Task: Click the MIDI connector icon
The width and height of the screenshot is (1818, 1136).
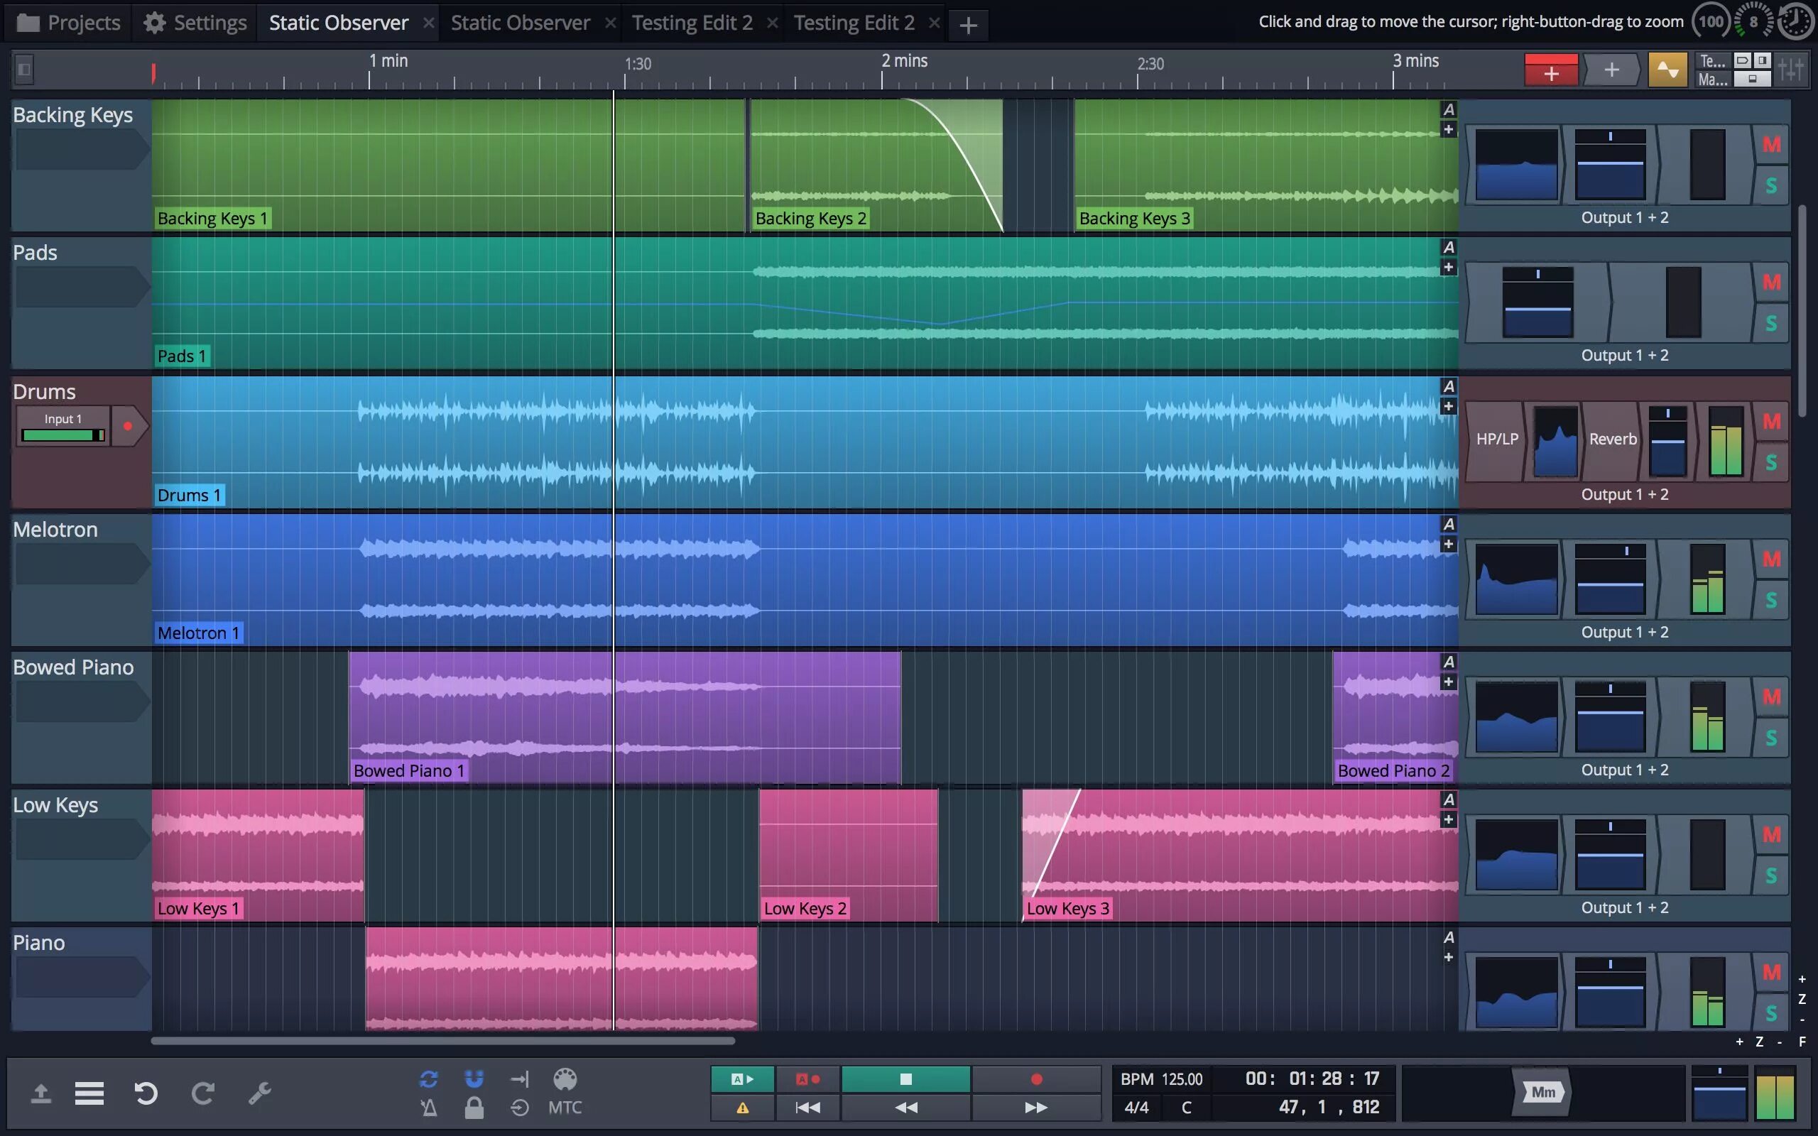Action: 565,1079
